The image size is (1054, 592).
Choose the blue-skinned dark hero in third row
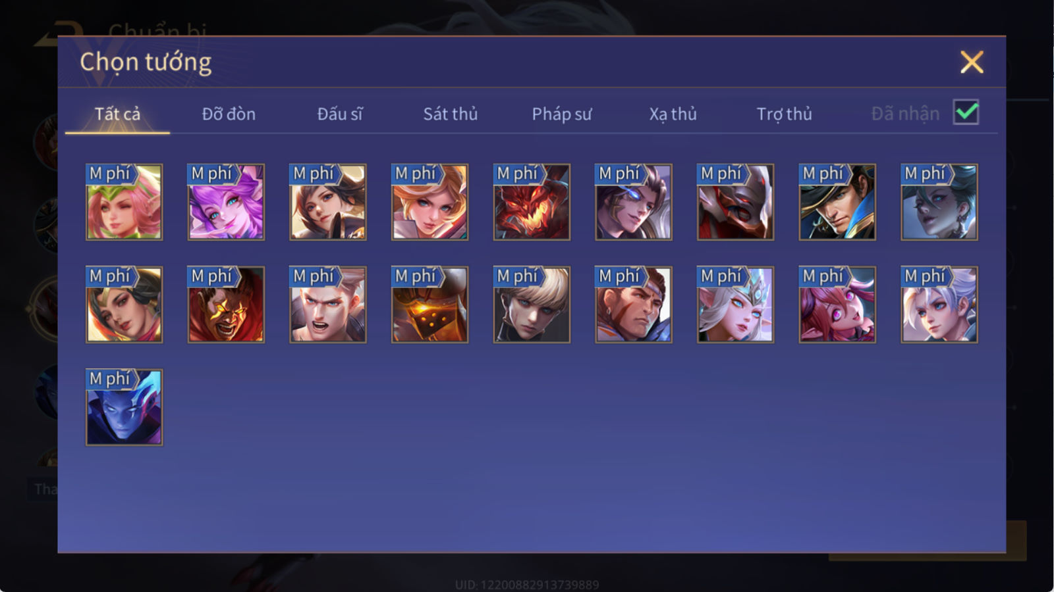tap(124, 407)
